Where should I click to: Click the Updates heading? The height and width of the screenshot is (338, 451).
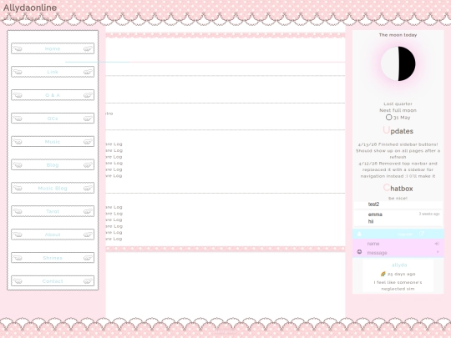[398, 131]
